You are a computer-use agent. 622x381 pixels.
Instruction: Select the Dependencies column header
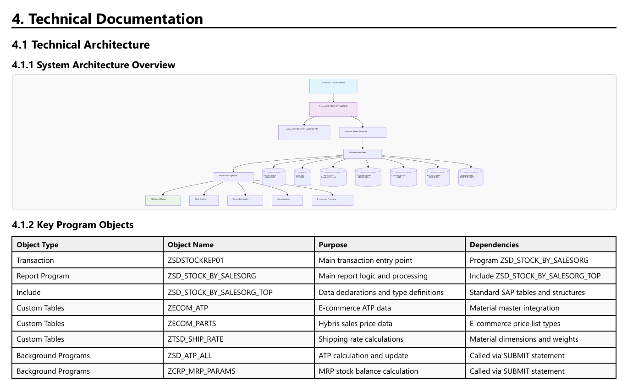(494, 245)
